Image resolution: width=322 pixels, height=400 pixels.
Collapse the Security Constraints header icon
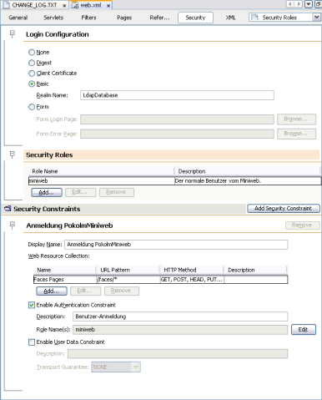[x=8, y=209]
